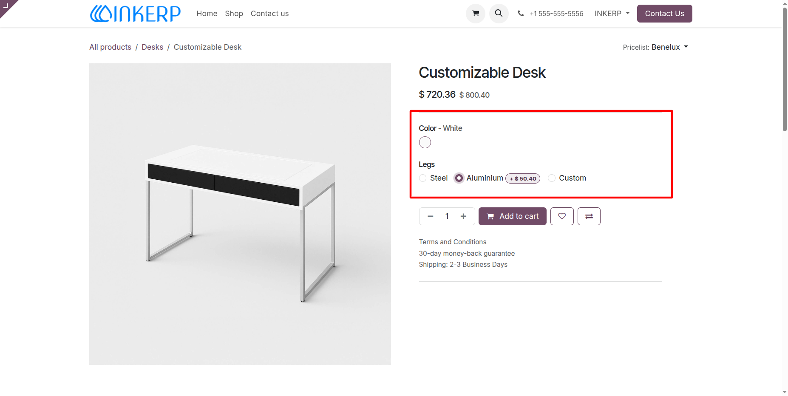This screenshot has width=788, height=396.
Task: Select Steel legs option
Action: pos(423,178)
